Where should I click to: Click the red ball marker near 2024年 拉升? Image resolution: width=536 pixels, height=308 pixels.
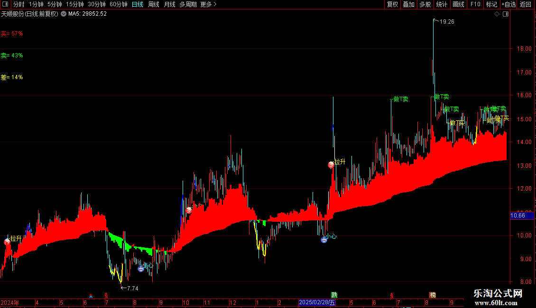pyautogui.click(x=7, y=242)
